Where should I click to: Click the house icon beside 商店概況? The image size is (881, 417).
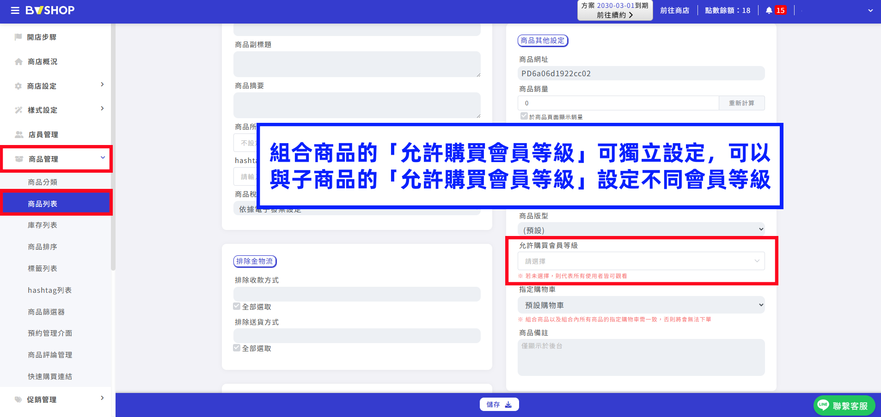(18, 61)
